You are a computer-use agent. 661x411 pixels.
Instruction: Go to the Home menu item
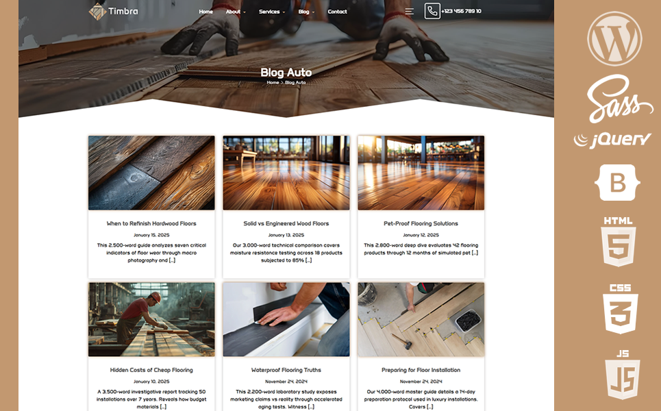(205, 12)
